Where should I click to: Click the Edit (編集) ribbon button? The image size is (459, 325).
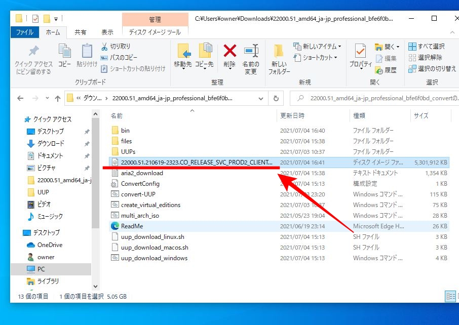click(387, 58)
